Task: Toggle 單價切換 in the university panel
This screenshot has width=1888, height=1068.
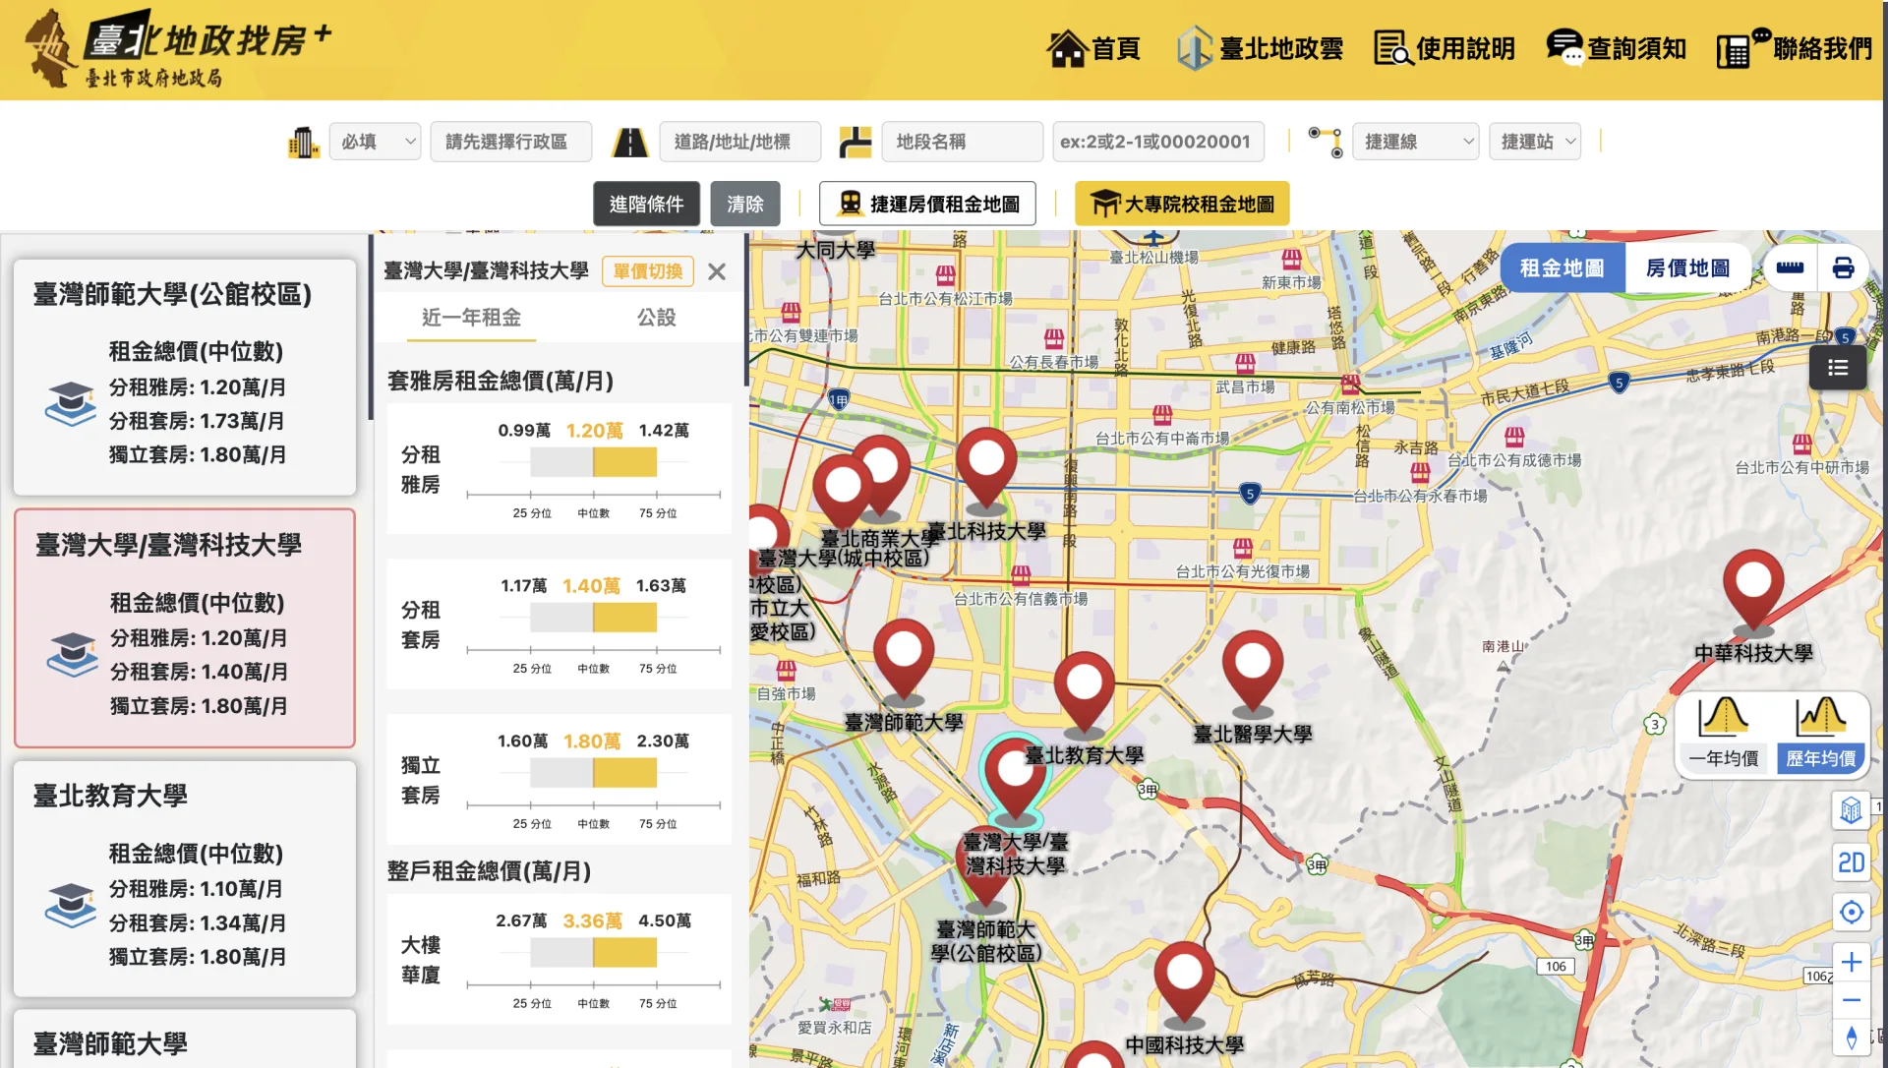Action: point(647,271)
